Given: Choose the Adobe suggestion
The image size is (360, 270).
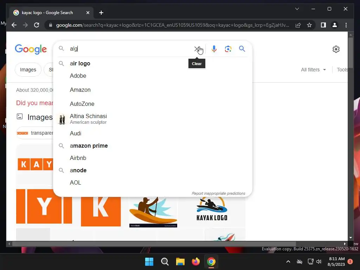Looking at the screenshot, I should tap(153, 76).
